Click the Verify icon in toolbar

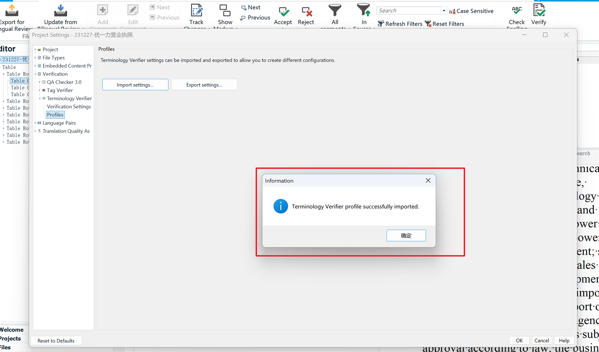coord(538,11)
